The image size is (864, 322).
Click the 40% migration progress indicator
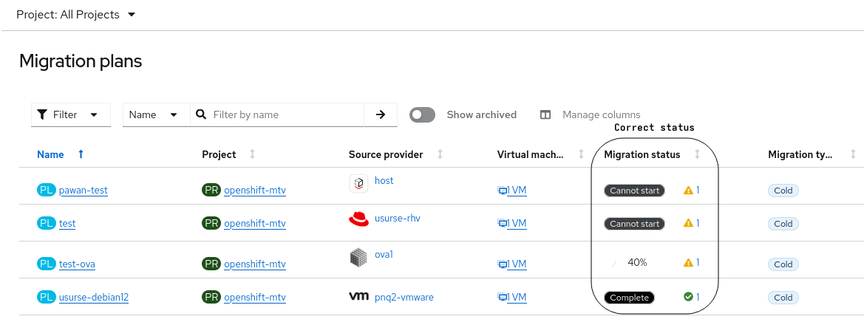[x=636, y=262]
